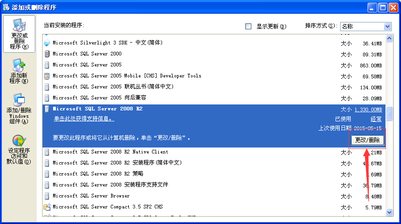
Task: Select SQL Server 2005 Mobile [CHS] Developer Tools
Action: (127, 76)
